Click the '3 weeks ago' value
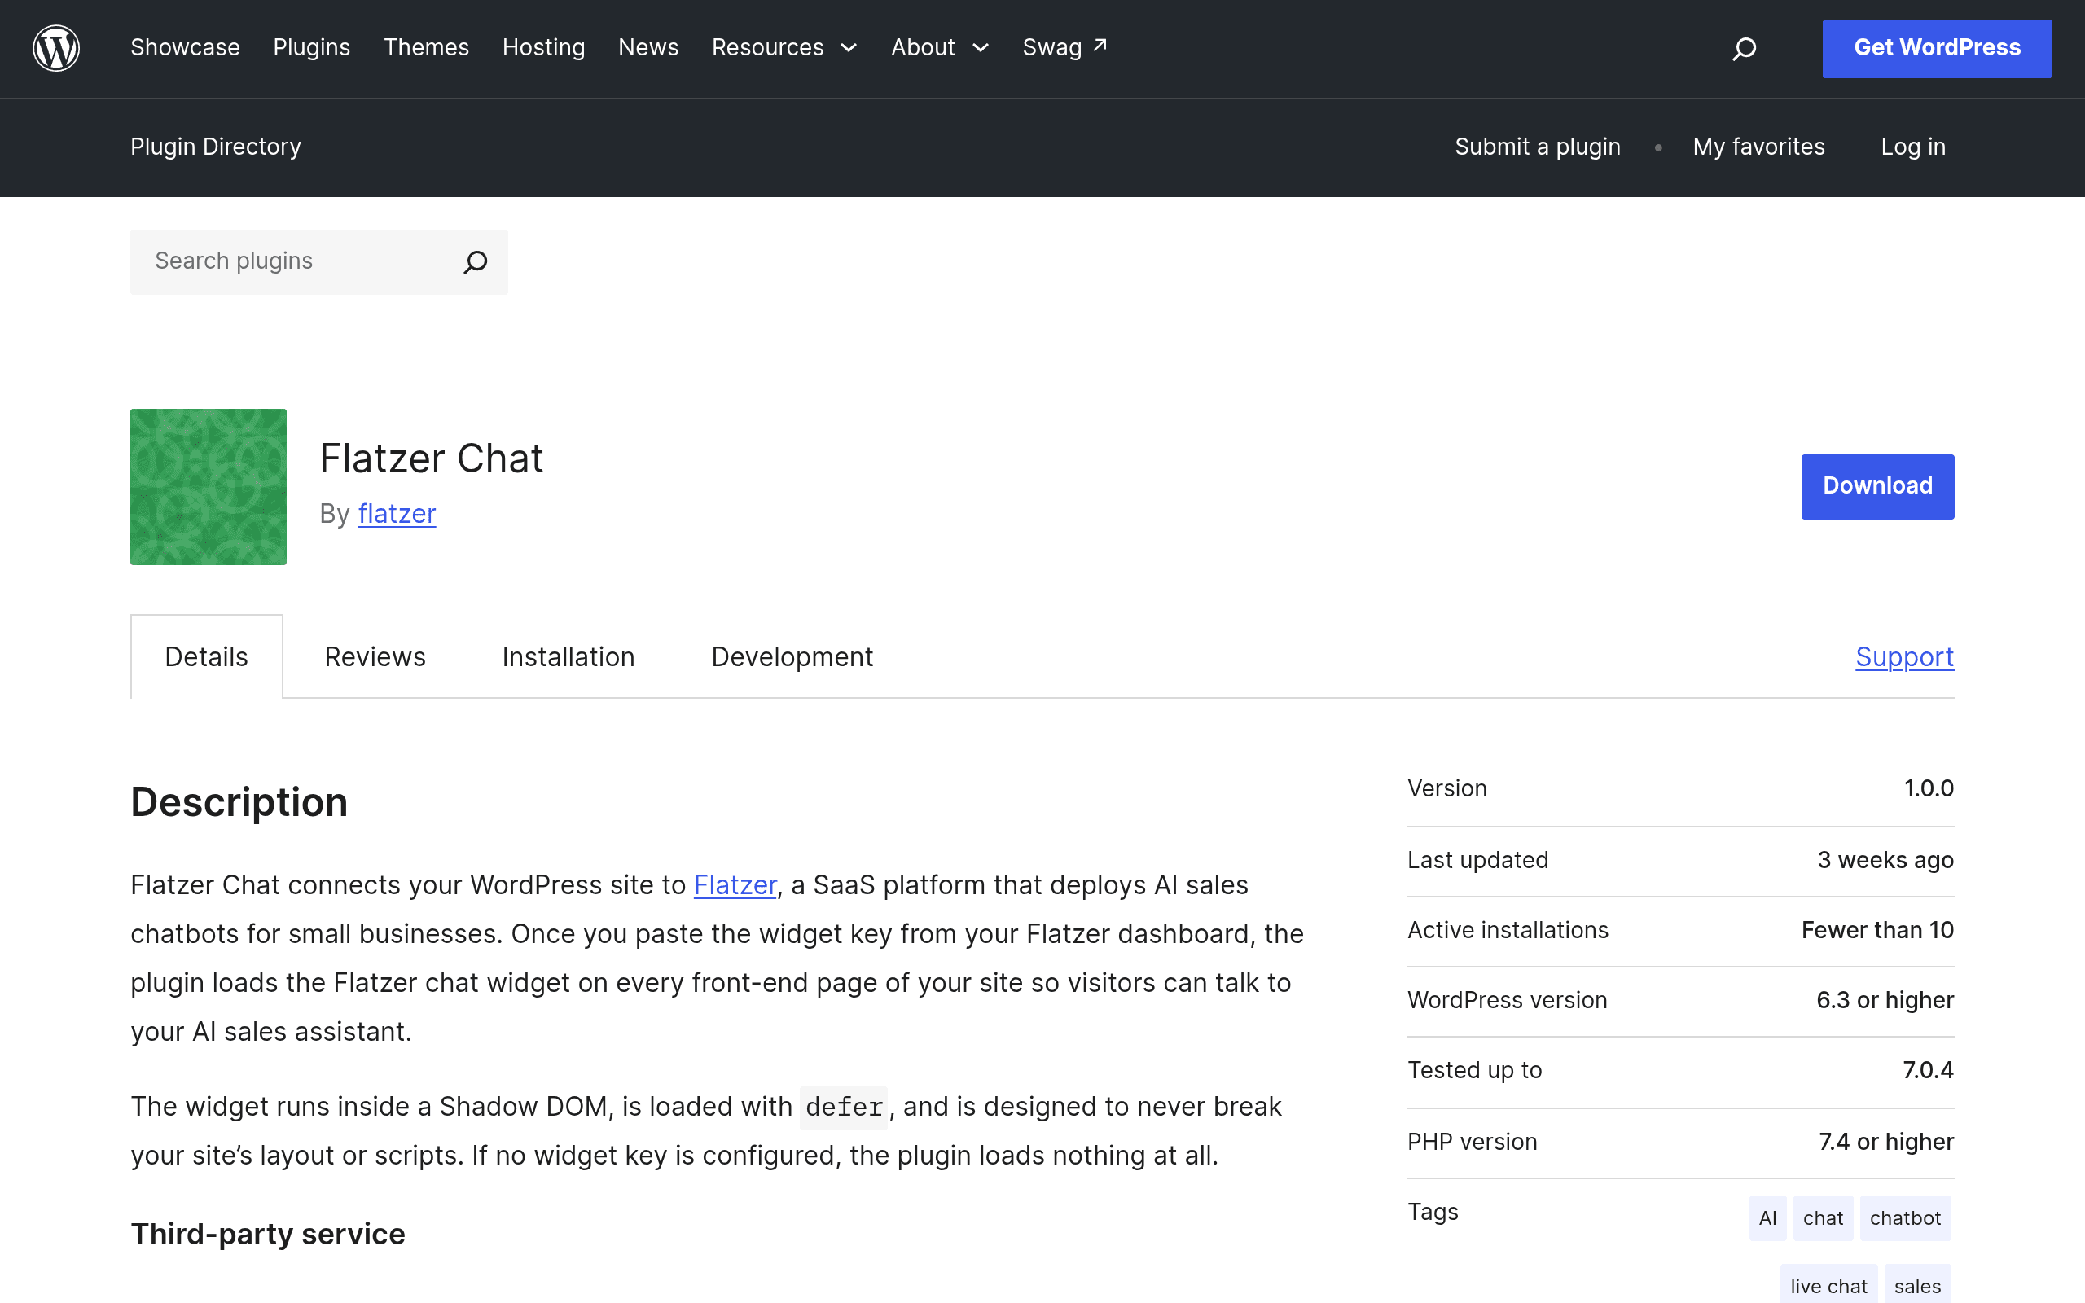The width and height of the screenshot is (2085, 1303). 1886,860
